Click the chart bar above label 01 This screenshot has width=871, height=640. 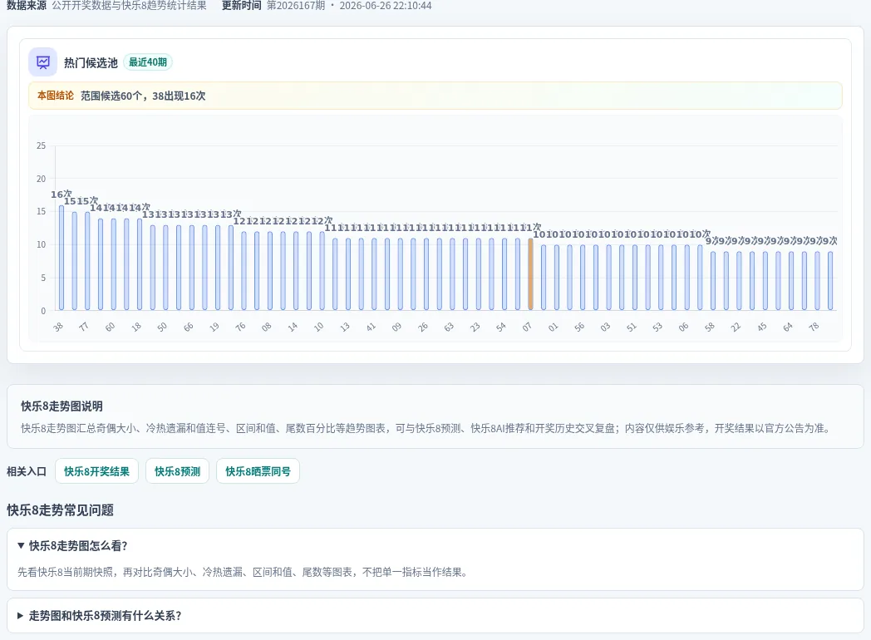[557, 278]
